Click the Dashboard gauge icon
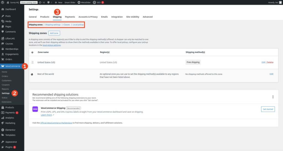283x151 pixels. pyautogui.click(x=3, y=9)
